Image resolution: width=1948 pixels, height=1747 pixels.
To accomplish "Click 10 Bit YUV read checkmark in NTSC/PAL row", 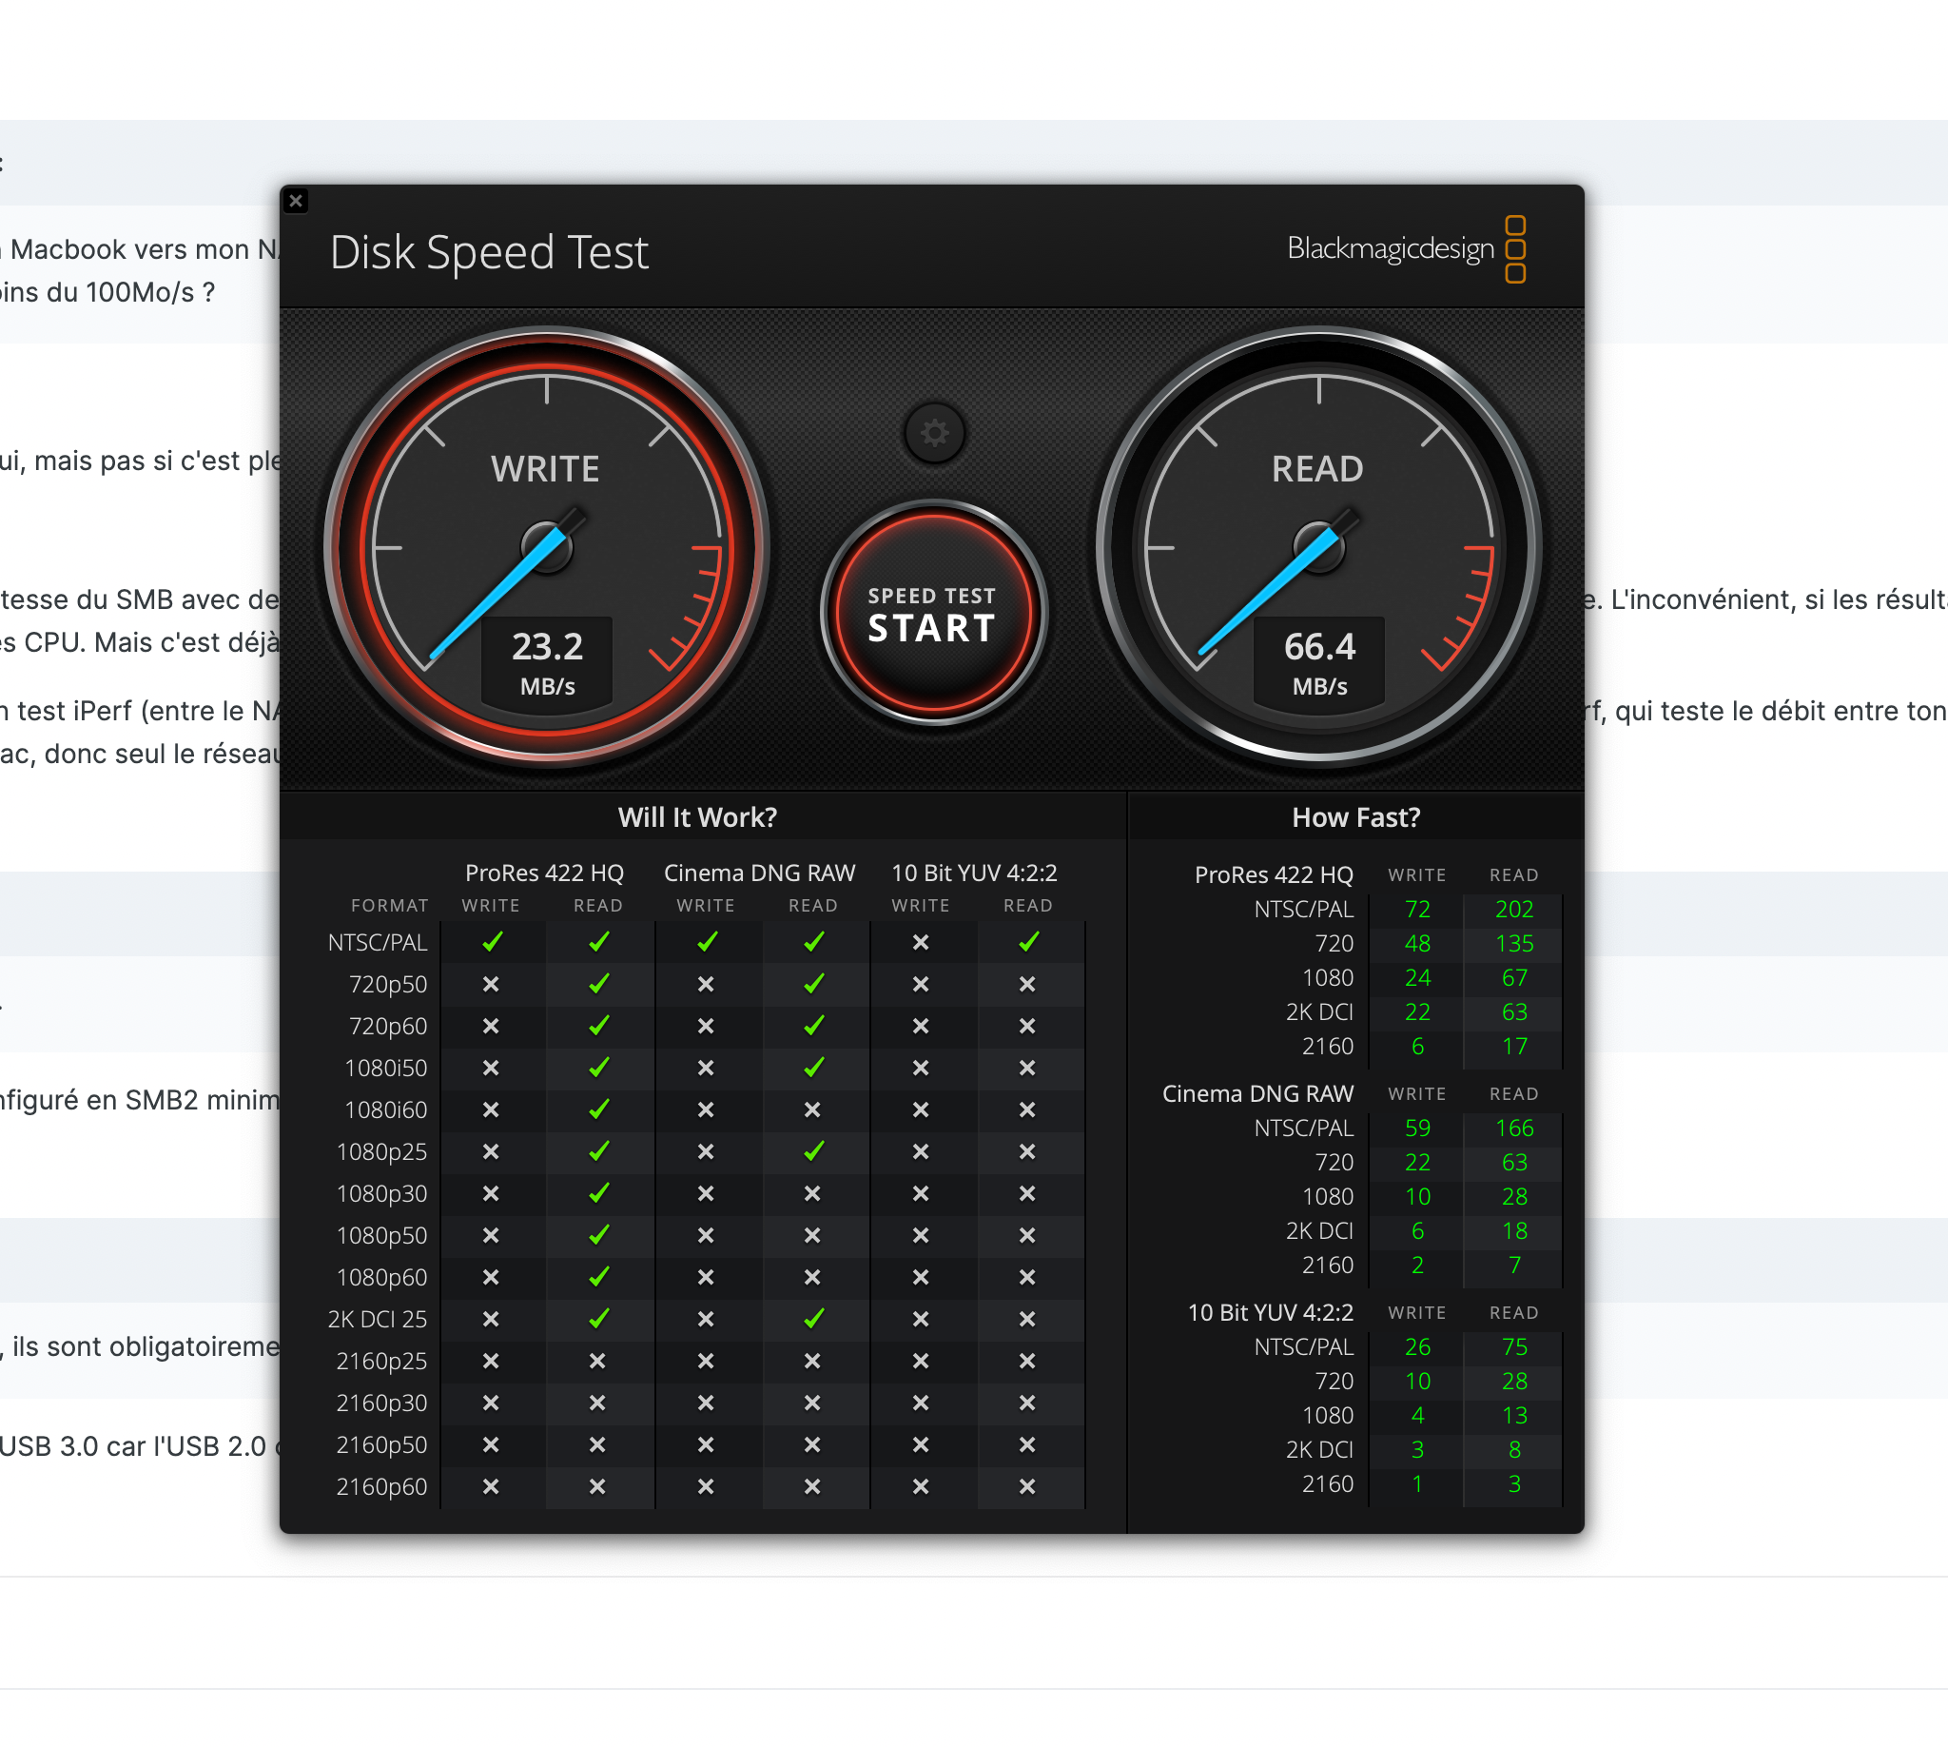I will click(1029, 943).
